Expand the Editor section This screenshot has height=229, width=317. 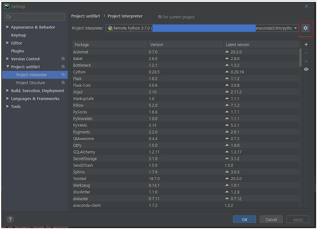click(x=8, y=43)
